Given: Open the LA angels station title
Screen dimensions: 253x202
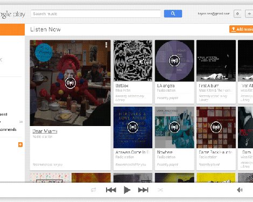Looking at the screenshot, I should point(166,86).
